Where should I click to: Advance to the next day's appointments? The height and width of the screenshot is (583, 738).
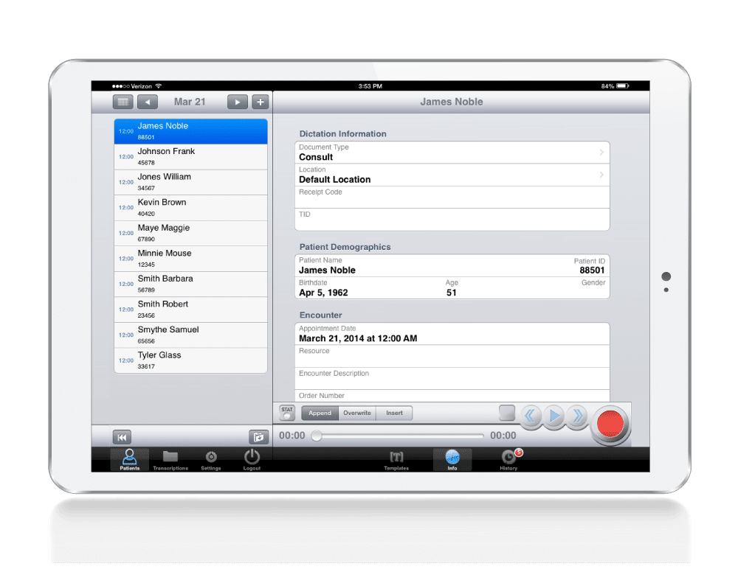237,102
